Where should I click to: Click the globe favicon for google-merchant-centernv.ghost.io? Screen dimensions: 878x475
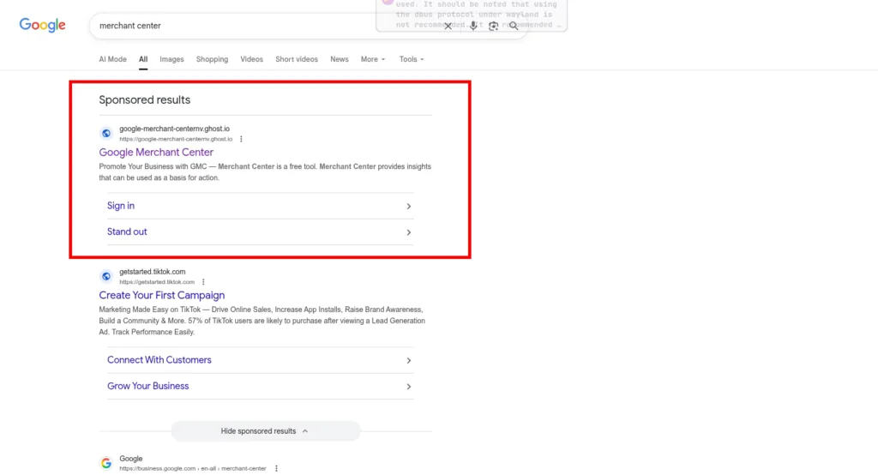[105, 133]
